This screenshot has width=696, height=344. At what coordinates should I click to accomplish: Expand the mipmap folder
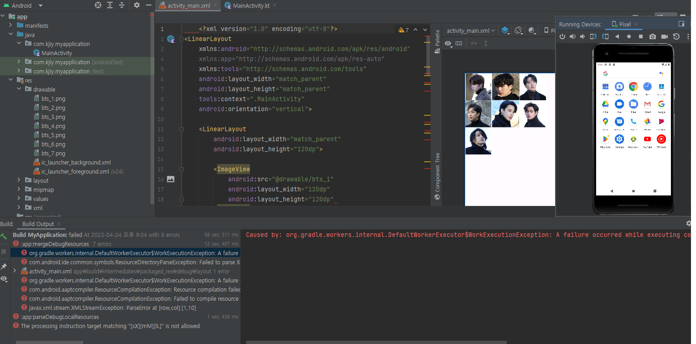(x=19, y=190)
